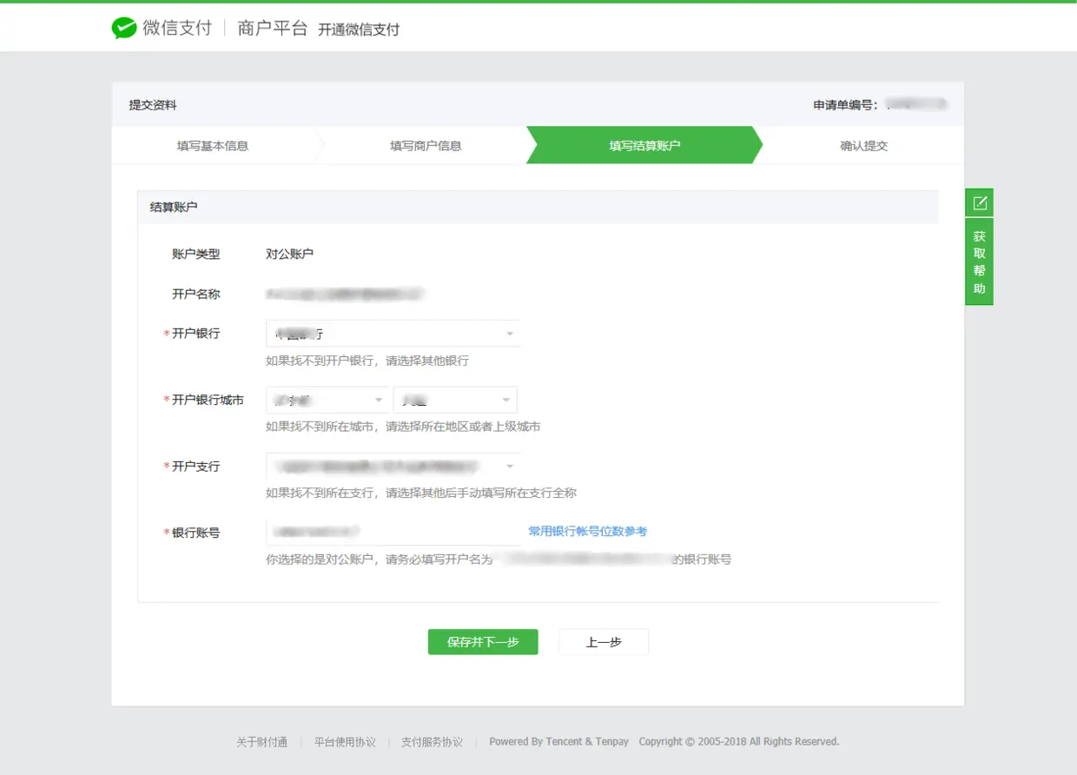Go to the 确认提交 step
The height and width of the screenshot is (775, 1077).
click(864, 146)
